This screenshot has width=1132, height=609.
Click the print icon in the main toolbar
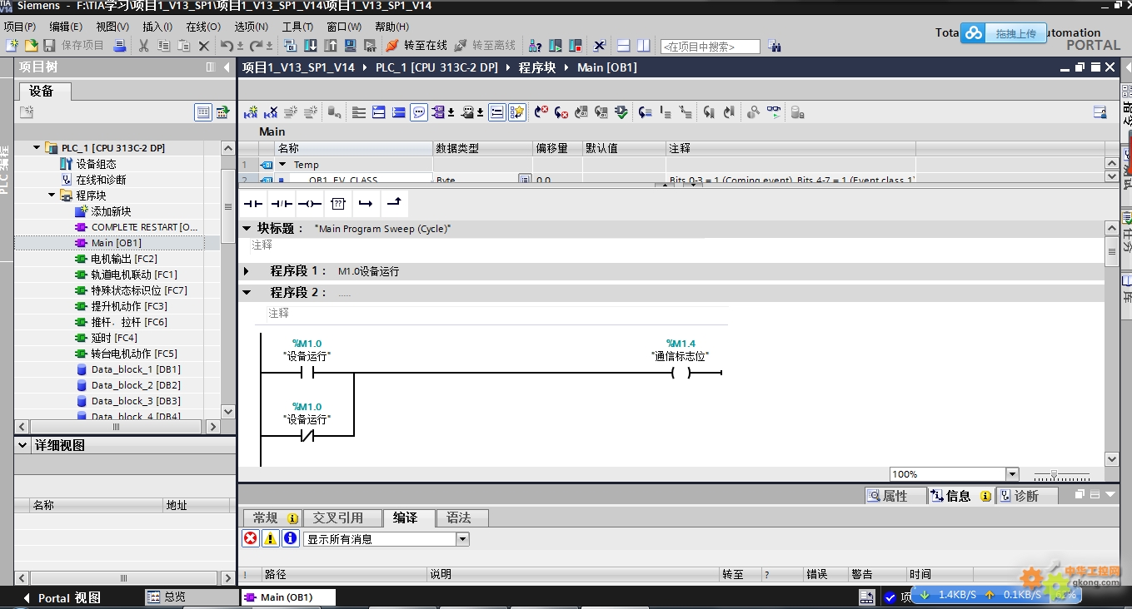tap(120, 45)
